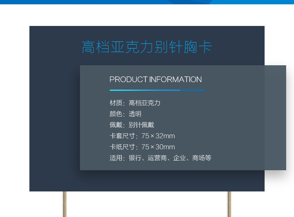Select the line 佩戴：别针佩戴
Image resolution: width=294 pixels, height=217 pixels.
(x=132, y=125)
